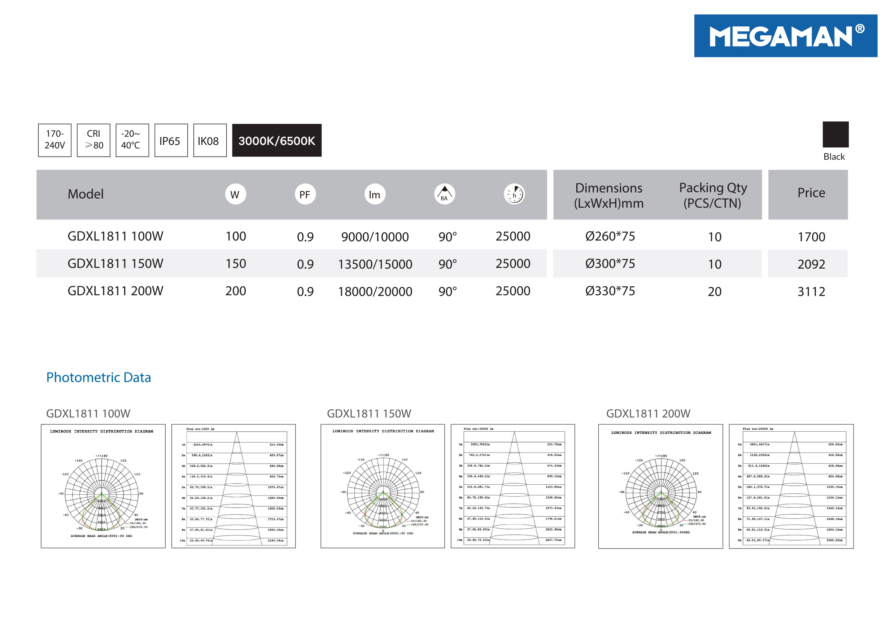895x639 pixels.
Task: Click the 170-240V voltage badge
Action: pyautogui.click(x=55, y=140)
